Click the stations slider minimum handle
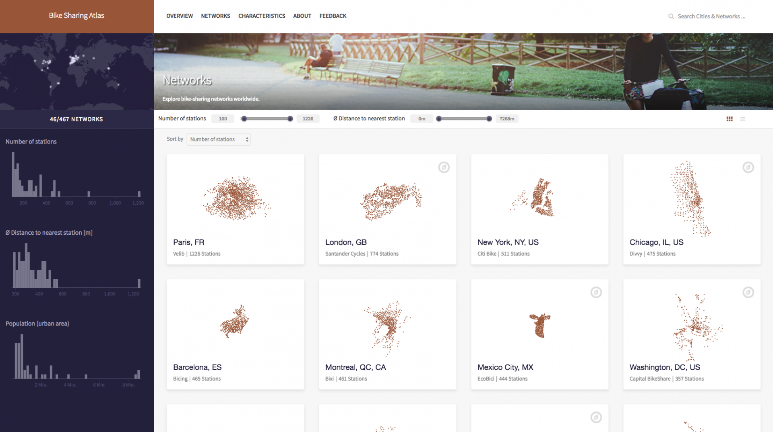 (x=244, y=119)
